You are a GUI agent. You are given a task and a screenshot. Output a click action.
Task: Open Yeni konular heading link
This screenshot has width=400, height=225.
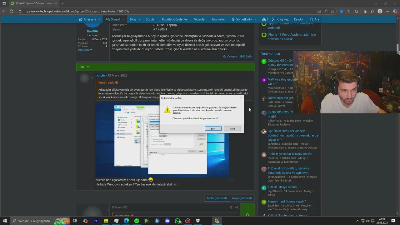pos(271,53)
